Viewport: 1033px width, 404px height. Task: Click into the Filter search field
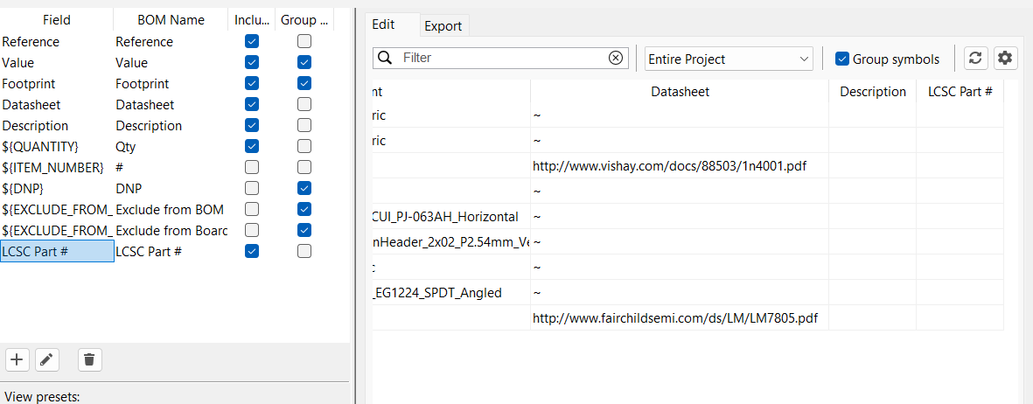pyautogui.click(x=500, y=58)
